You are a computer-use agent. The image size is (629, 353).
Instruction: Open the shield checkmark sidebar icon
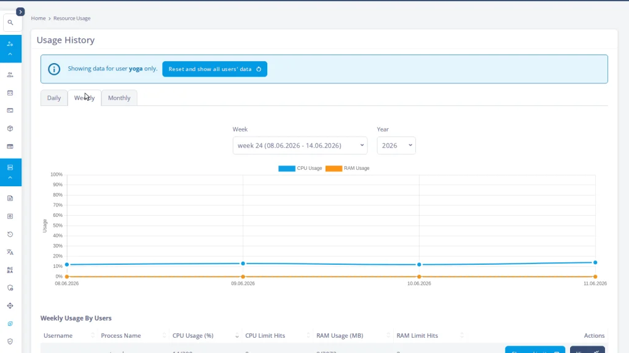[10, 341]
